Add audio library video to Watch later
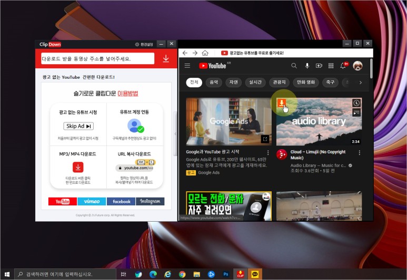 click(x=356, y=103)
